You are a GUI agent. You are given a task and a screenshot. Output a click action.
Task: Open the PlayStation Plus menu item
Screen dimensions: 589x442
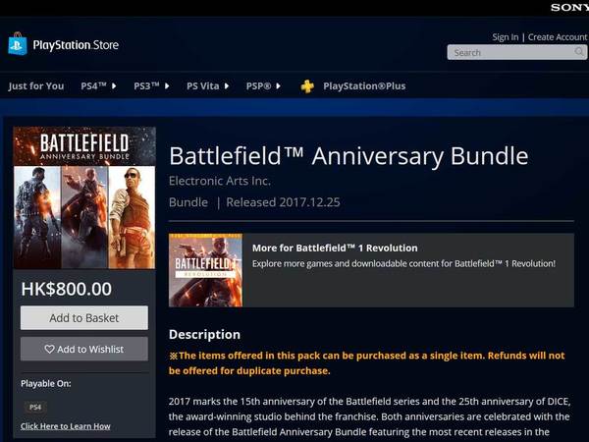(x=364, y=86)
